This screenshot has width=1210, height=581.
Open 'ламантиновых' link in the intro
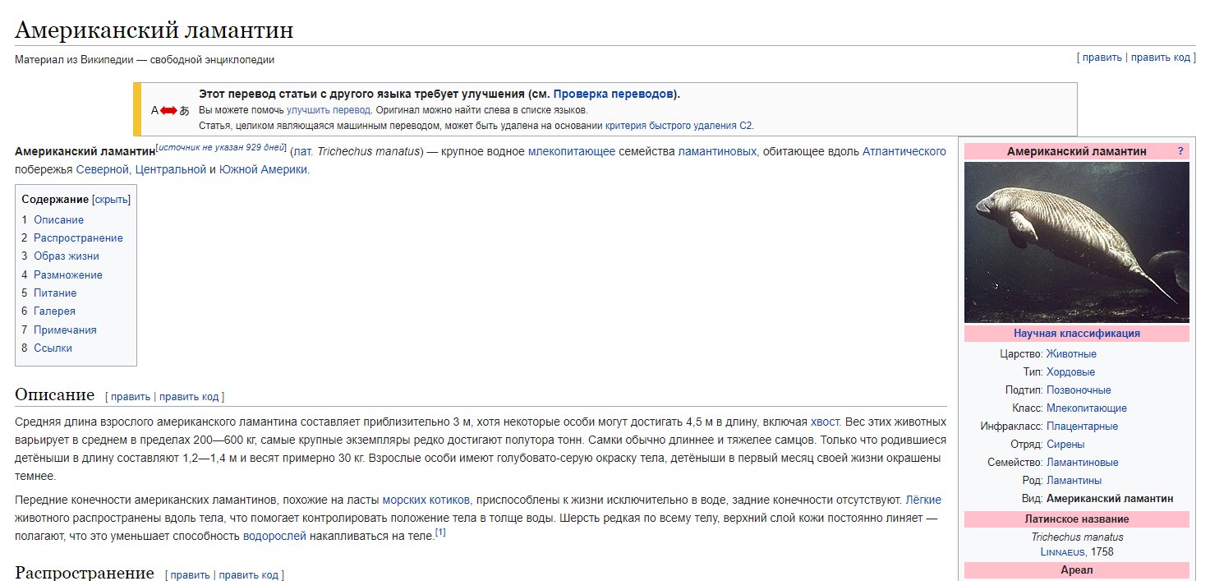pos(717,151)
